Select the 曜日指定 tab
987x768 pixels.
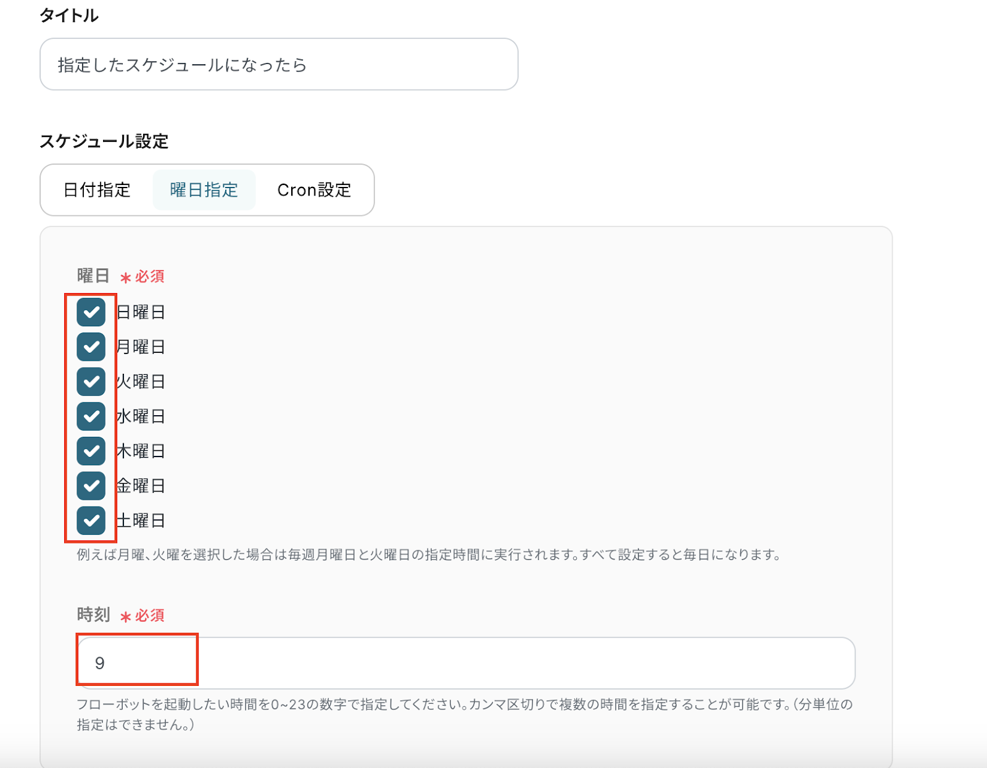click(x=204, y=190)
